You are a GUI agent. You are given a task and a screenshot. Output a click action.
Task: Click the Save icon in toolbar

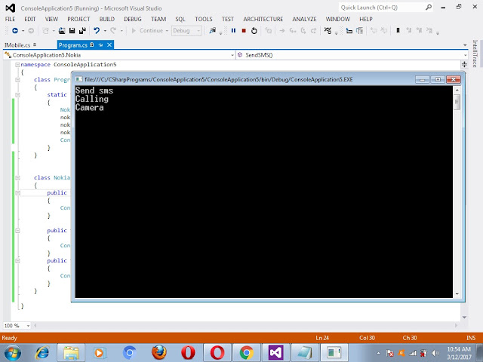pyautogui.click(x=72, y=30)
